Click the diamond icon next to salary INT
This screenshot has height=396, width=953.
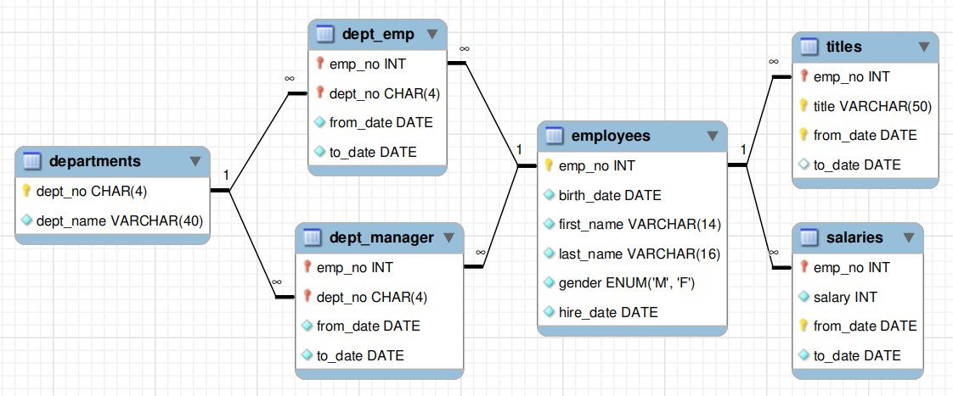pyautogui.click(x=804, y=297)
